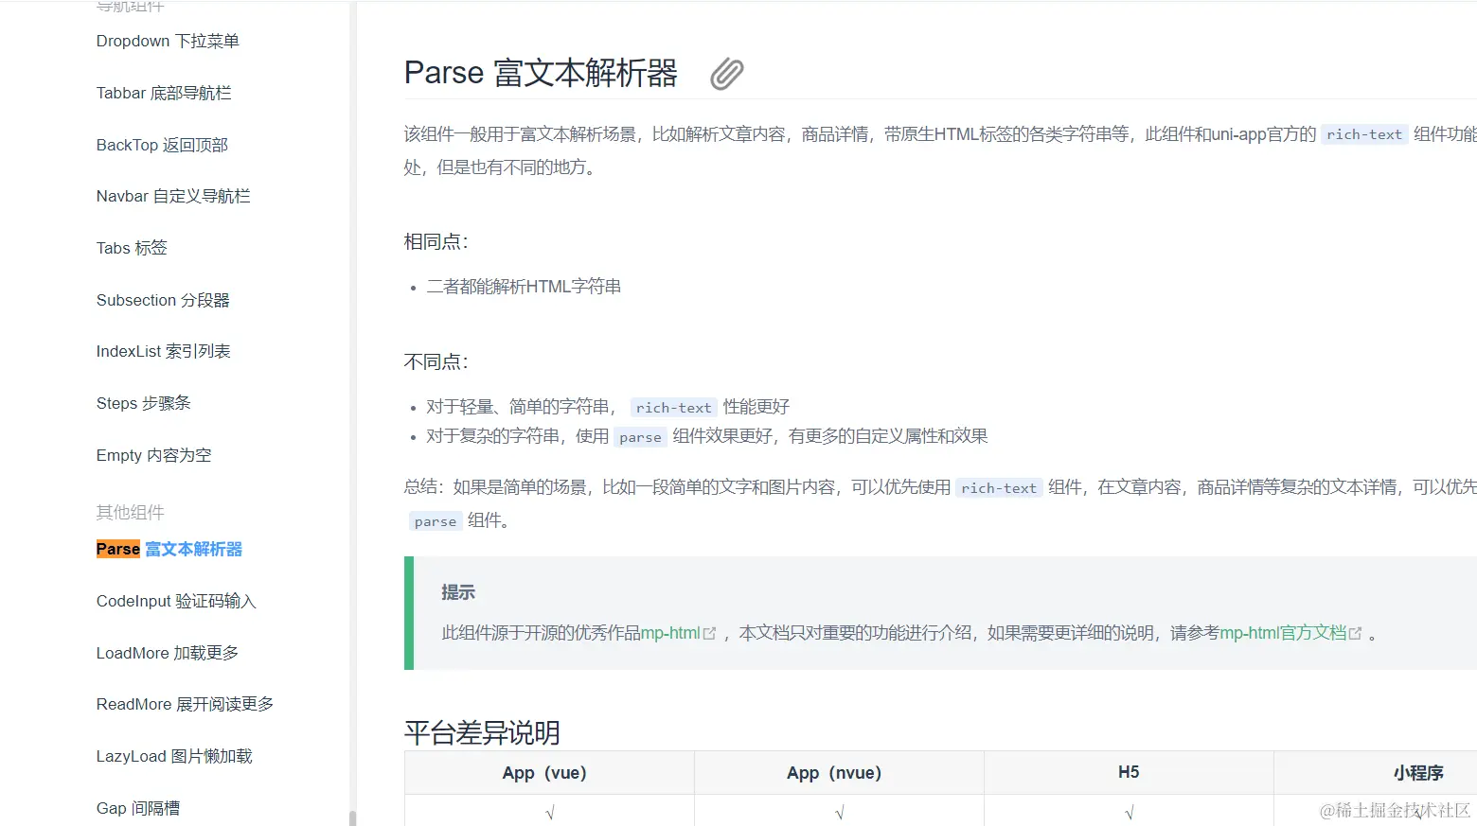Screen dimensions: 1477x826
Task: Click the 提示 tip box title
Action: click(458, 592)
